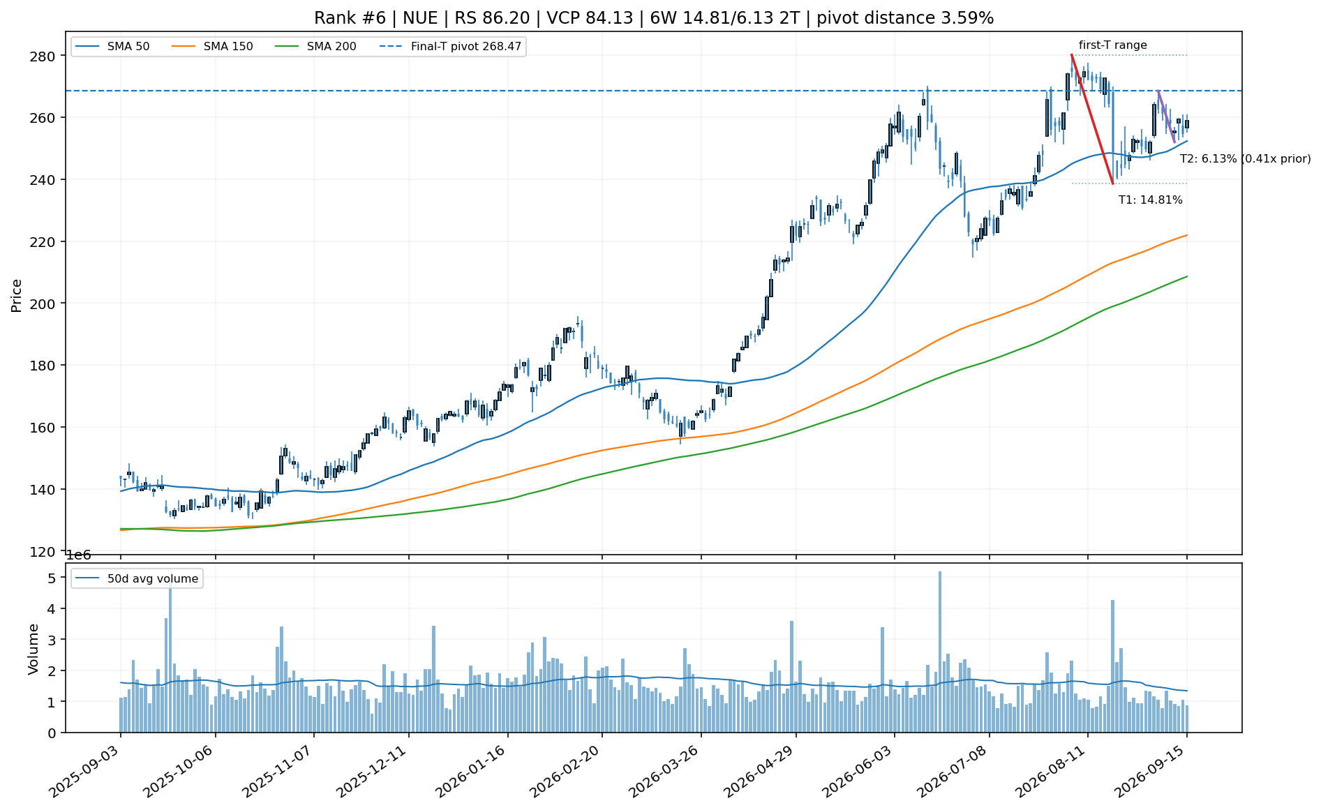This screenshot has height=810, width=1321.
Task: Click the 'SMA 200' legend entry
Action: (316, 47)
